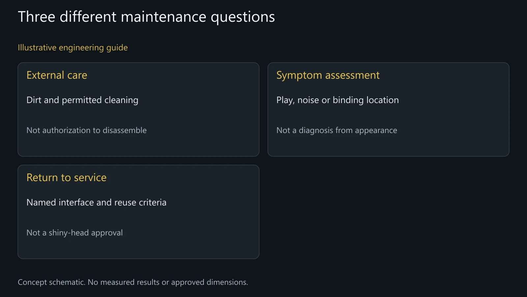The image size is (527, 297).
Task: Click the 'Three different maintenance questions' title
Action: (x=146, y=17)
